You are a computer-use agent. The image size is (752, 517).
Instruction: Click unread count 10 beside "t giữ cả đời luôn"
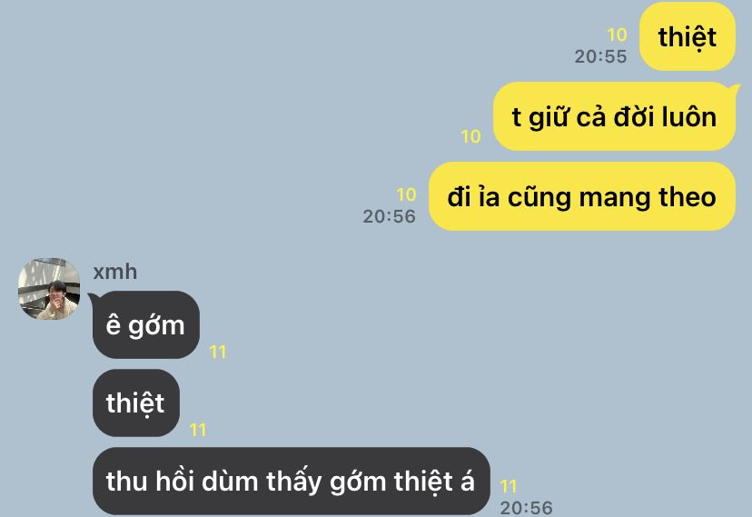(470, 136)
